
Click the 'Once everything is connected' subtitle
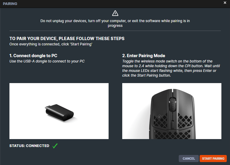pos(51,44)
